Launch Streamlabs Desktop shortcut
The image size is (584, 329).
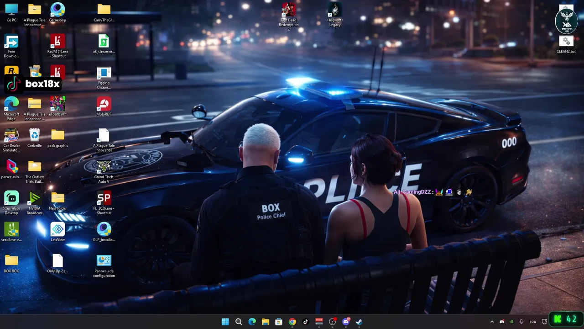click(x=11, y=203)
